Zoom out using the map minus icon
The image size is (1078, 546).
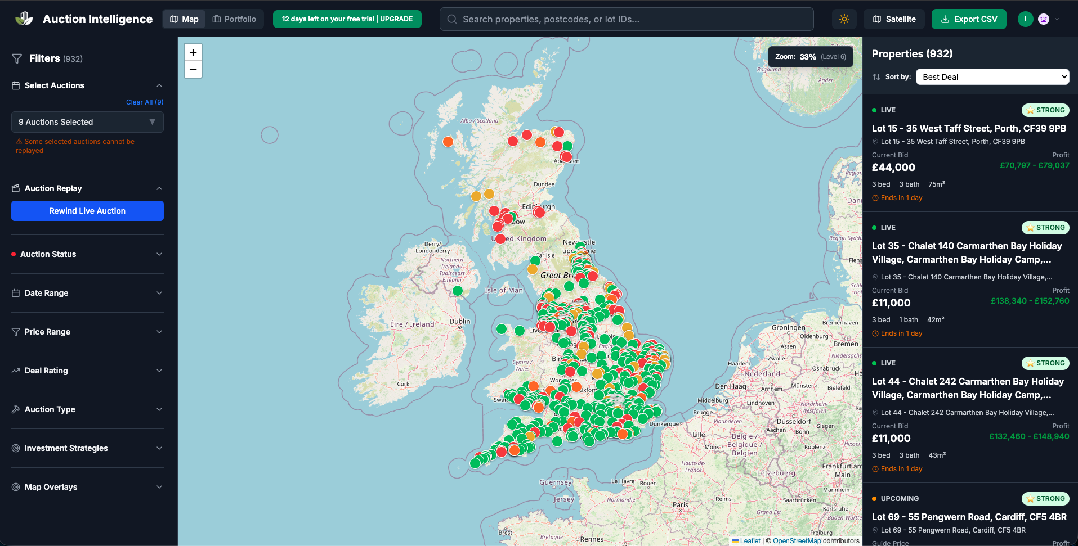193,69
